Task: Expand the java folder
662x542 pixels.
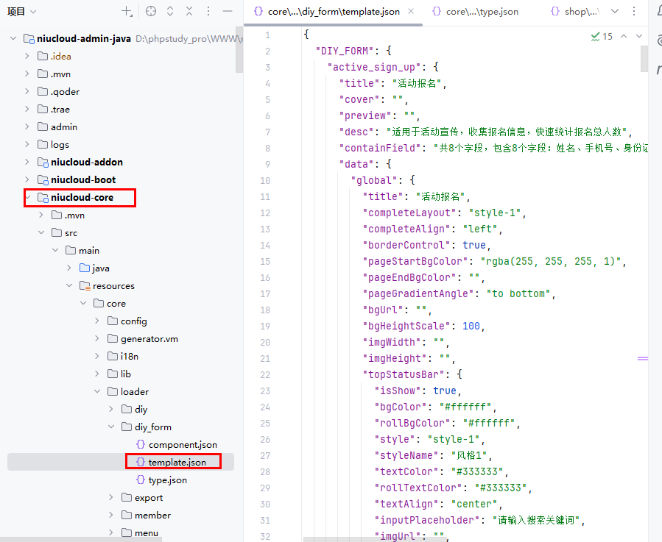Action: [x=70, y=268]
